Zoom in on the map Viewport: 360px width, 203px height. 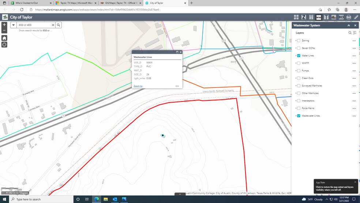[x=4, y=25]
